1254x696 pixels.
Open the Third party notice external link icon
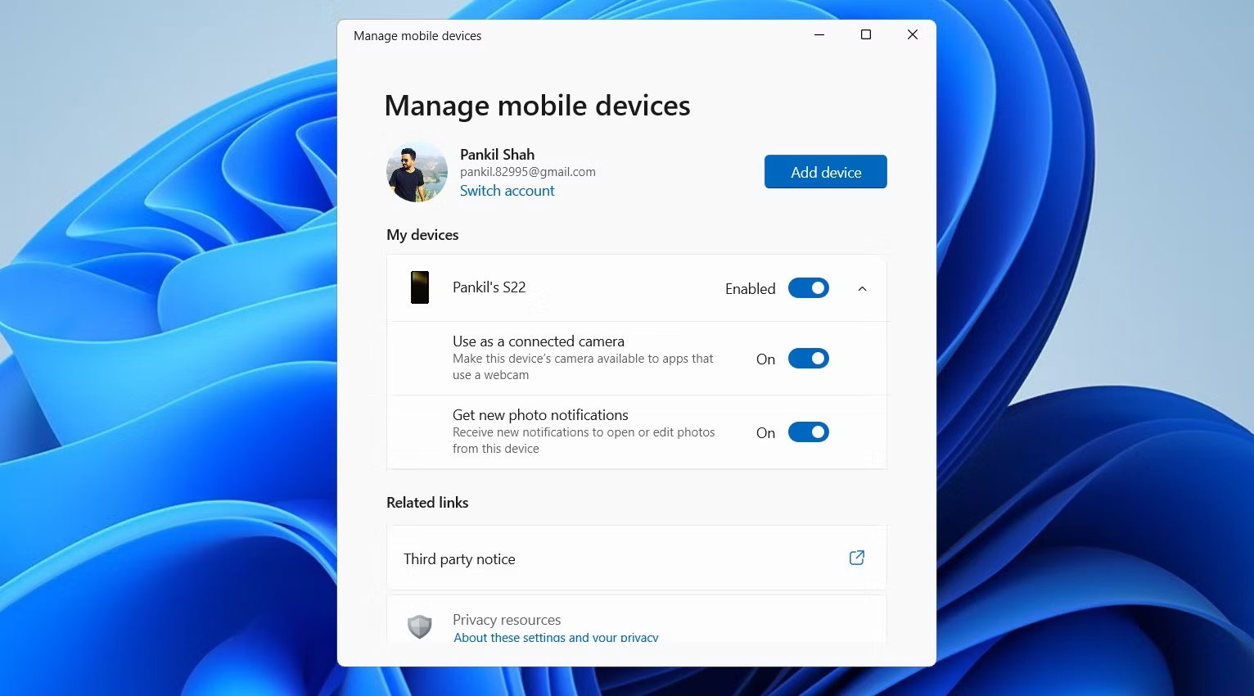coord(856,558)
